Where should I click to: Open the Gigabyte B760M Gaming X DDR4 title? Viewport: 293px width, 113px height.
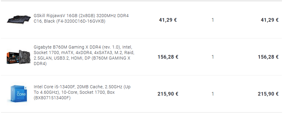click(84, 55)
